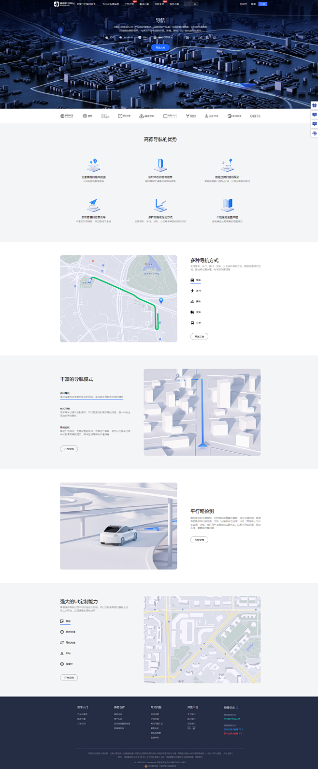The height and width of the screenshot is (769, 318).
Task: Click the bottom floating sidebar icon on right edge
Action: coord(314,133)
